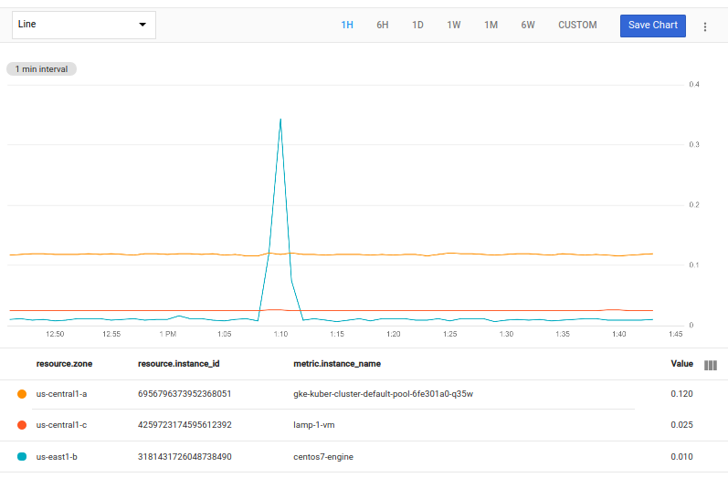728x488 pixels.
Task: Choose the 6W time range
Action: (x=528, y=26)
